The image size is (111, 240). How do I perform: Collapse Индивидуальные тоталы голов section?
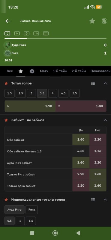(x=105, y=199)
